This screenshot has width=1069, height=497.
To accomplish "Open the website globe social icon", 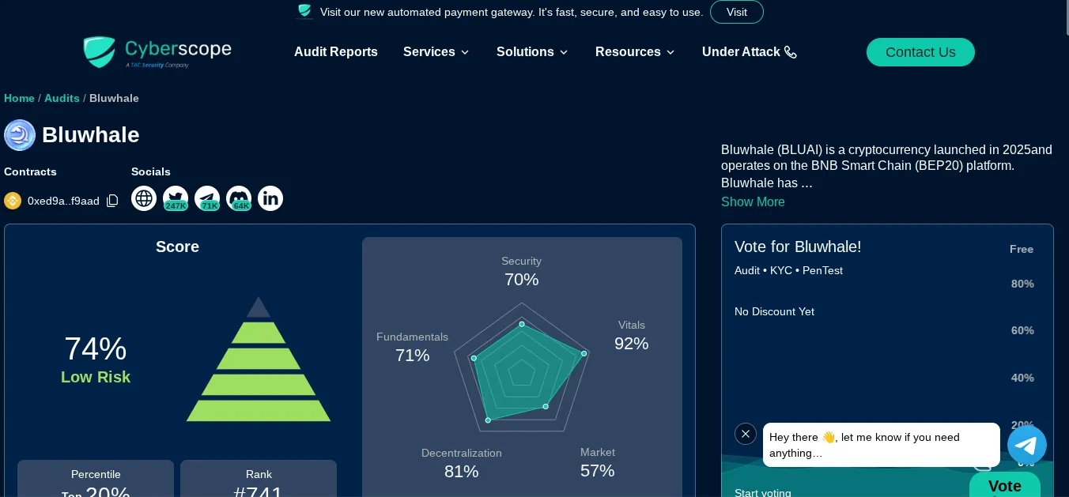I will 144,198.
